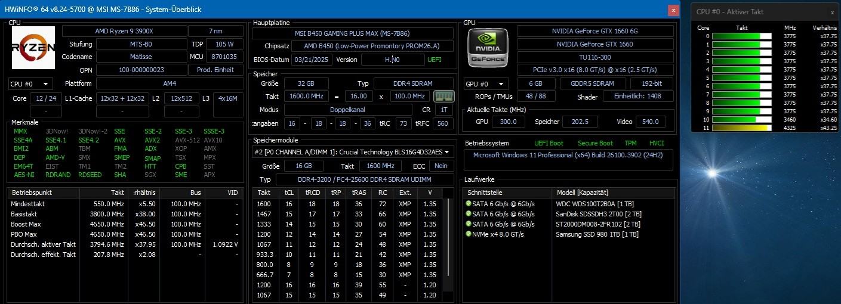Click the PCIe v3.0 x16 link field
The width and height of the screenshot is (841, 304).
pyautogui.click(x=595, y=70)
